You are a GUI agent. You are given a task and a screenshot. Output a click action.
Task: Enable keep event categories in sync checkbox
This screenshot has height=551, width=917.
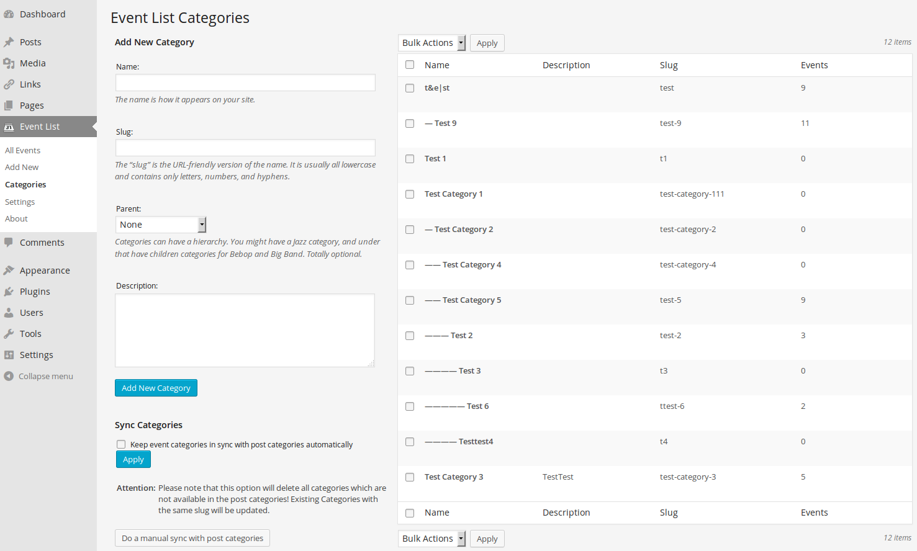coord(121,444)
